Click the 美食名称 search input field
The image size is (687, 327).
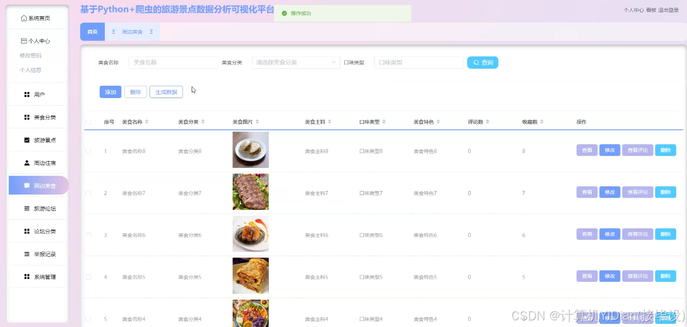173,62
